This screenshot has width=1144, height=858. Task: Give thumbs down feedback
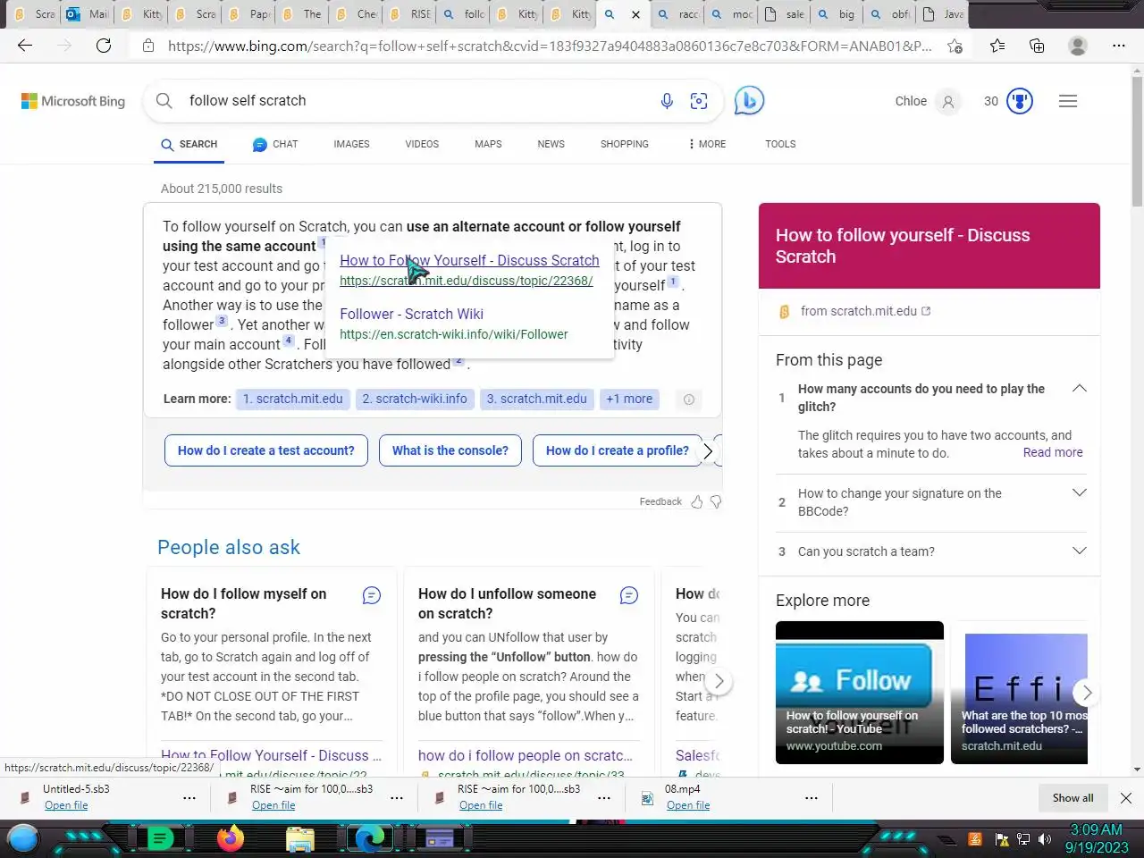coord(716,501)
